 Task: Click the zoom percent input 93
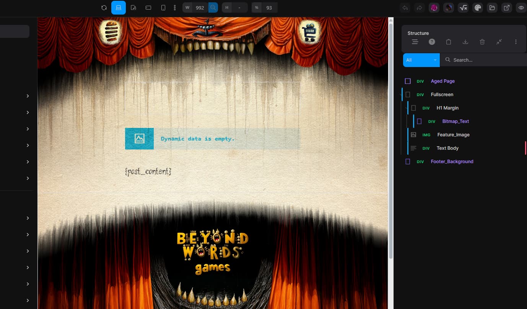click(x=269, y=8)
